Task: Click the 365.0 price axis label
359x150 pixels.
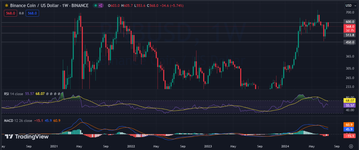Action: 349,56
